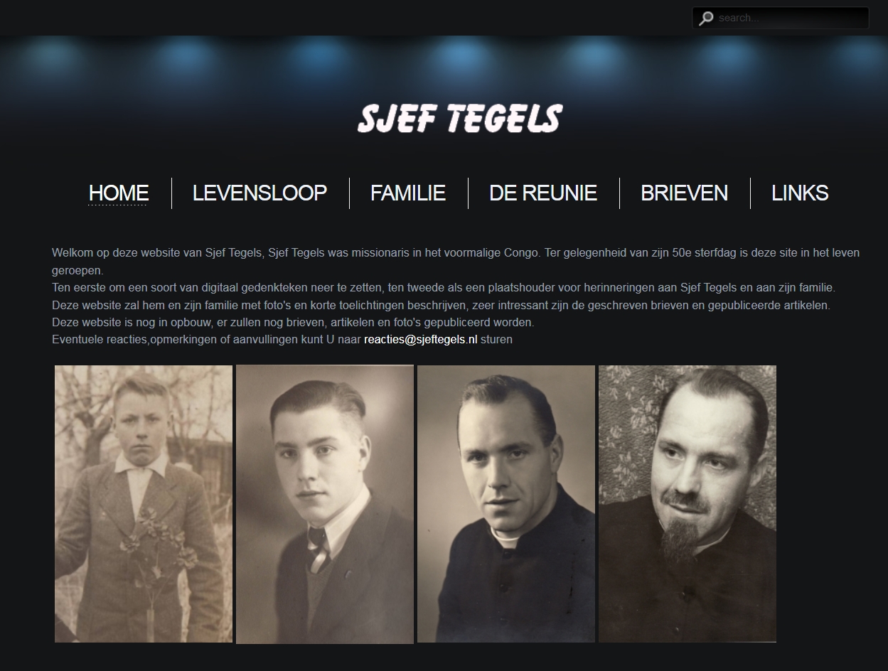This screenshot has height=671, width=888.
Task: Select the portrait of man wearing striped tie
Action: coord(325,504)
